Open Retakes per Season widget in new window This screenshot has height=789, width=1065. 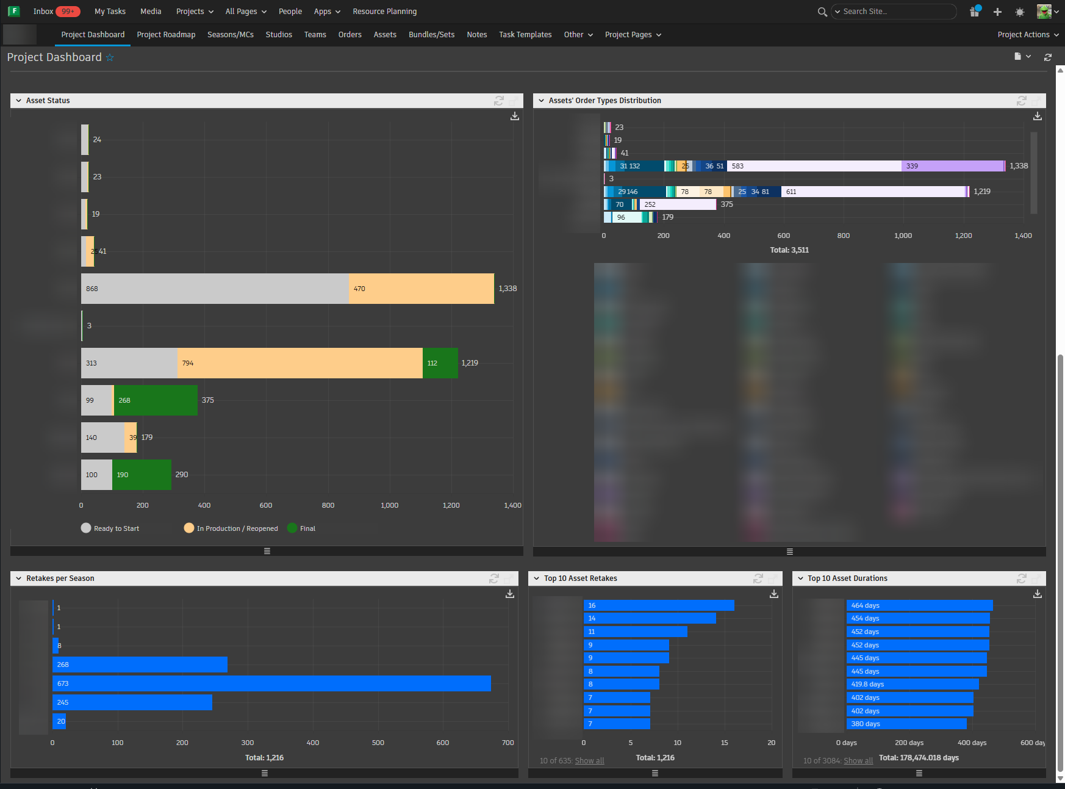[x=509, y=578]
